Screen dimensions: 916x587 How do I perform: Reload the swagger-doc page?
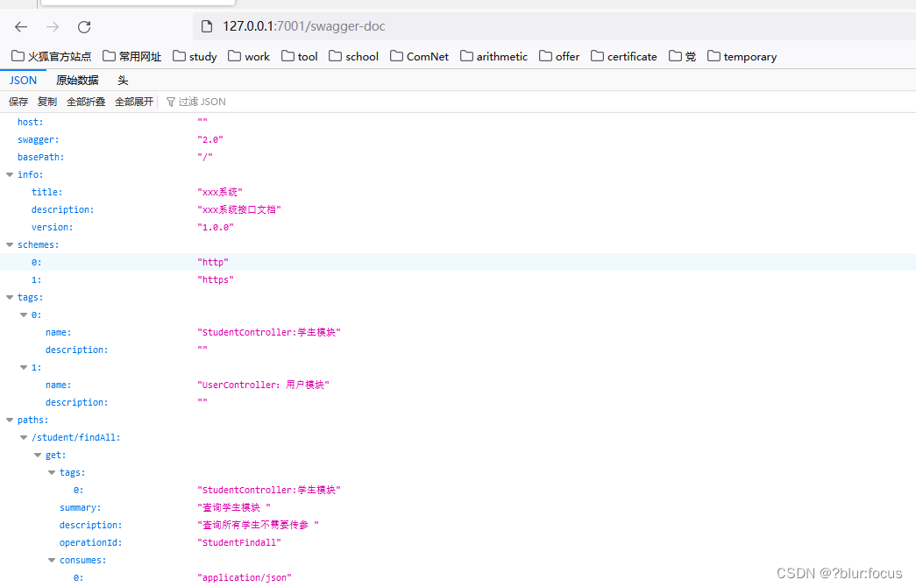pyautogui.click(x=84, y=27)
